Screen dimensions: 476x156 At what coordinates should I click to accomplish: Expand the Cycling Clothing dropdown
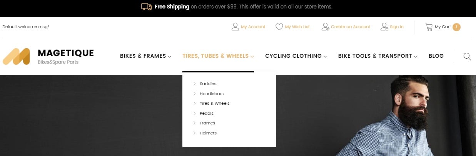(x=296, y=56)
